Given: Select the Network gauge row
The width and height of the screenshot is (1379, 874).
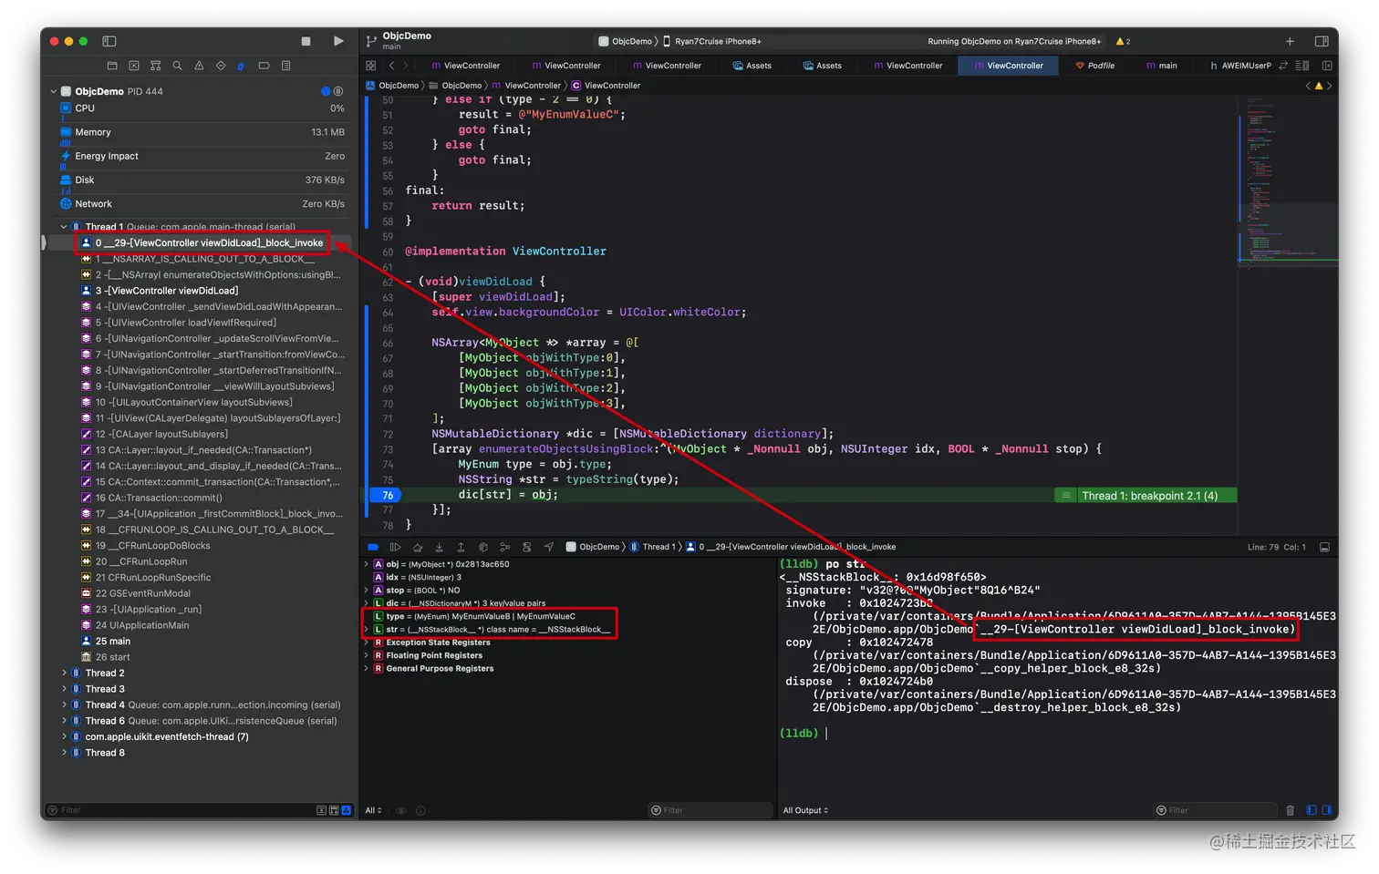Looking at the screenshot, I should click(202, 204).
